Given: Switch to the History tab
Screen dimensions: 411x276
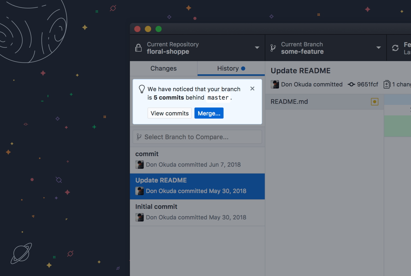Looking at the screenshot, I should click(x=231, y=68).
